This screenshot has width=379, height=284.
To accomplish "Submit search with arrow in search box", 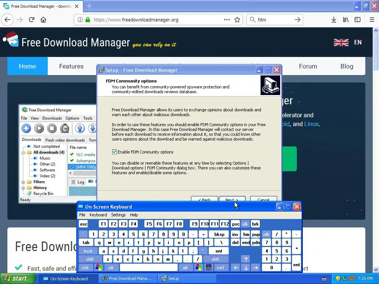I will (298, 20).
